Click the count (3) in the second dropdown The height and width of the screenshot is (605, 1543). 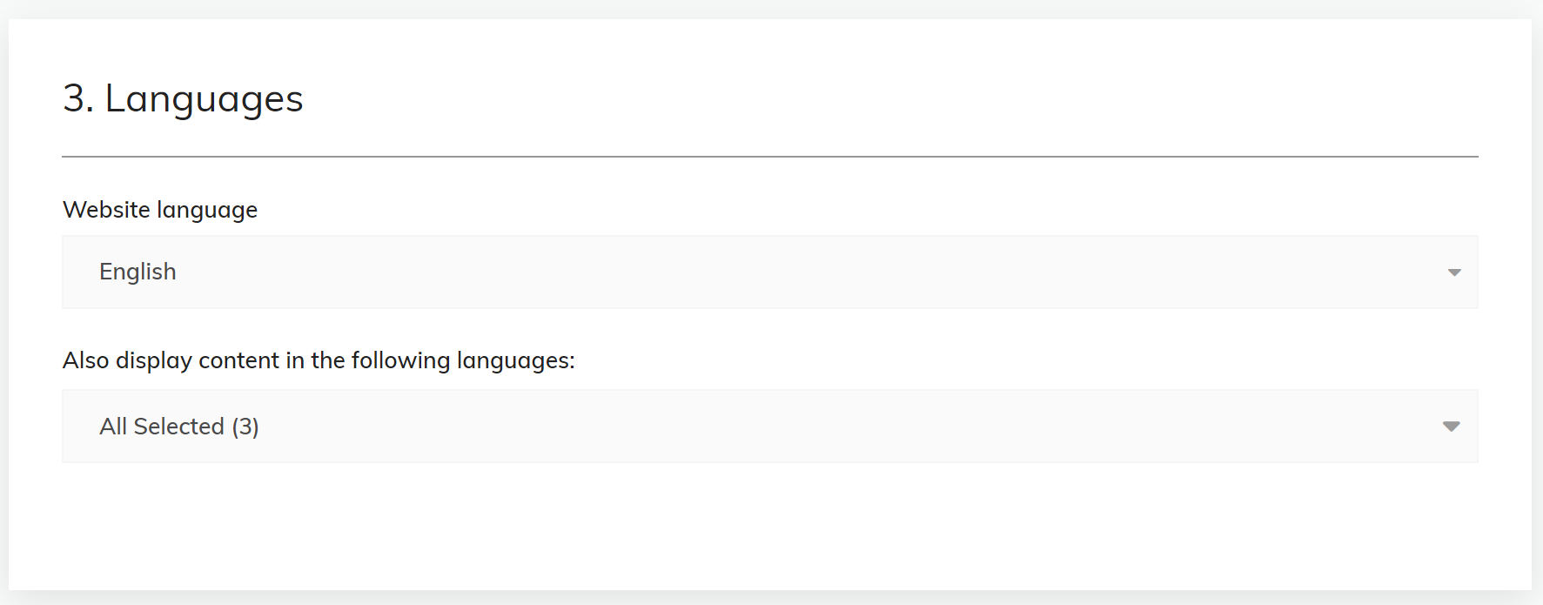[x=245, y=427]
